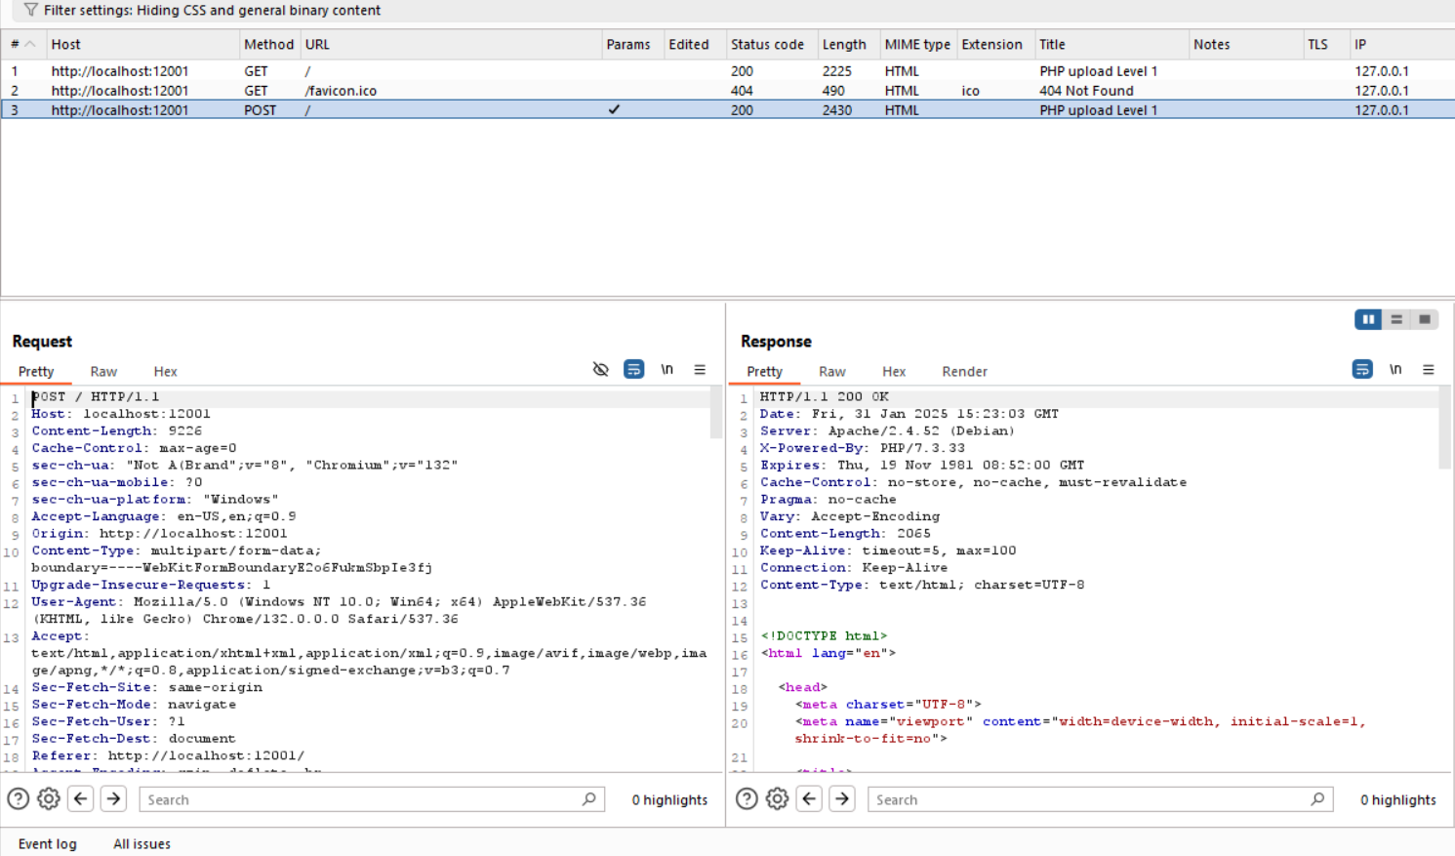Toggle line wrap icon in Request panel

(x=633, y=369)
